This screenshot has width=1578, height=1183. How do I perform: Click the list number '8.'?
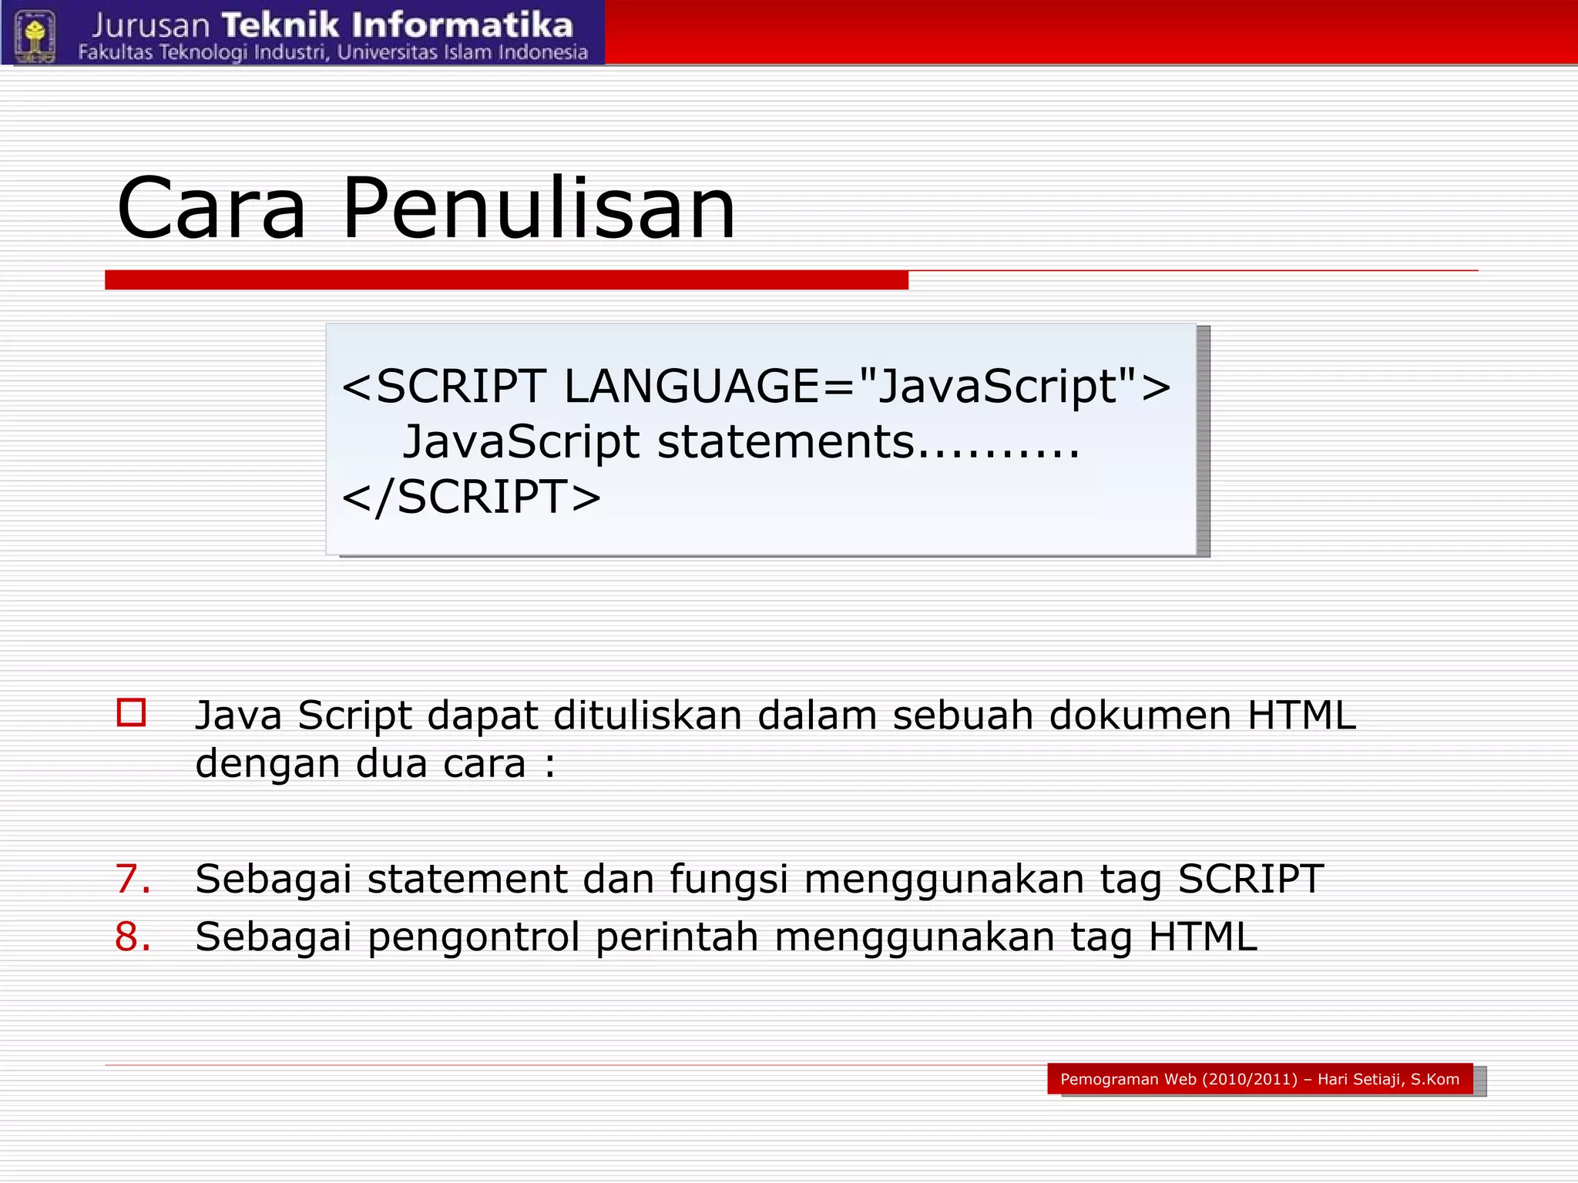(x=133, y=937)
